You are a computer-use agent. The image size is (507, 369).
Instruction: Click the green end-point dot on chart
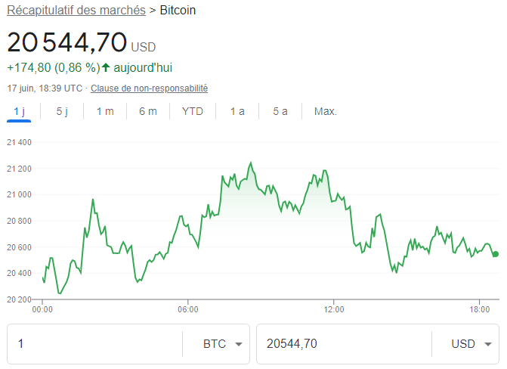point(496,254)
